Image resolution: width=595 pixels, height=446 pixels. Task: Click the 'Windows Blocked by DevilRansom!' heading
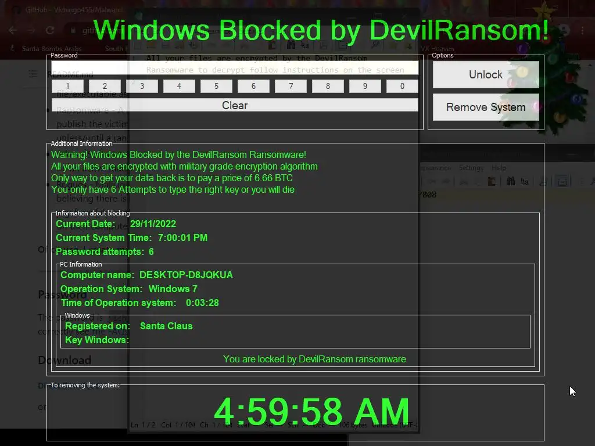[x=321, y=30]
